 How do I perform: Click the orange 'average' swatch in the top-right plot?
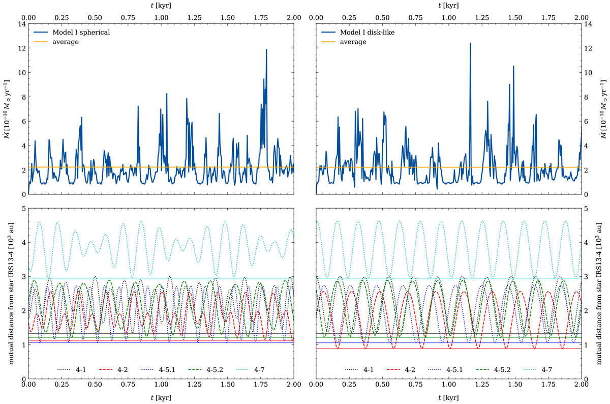[x=329, y=42]
